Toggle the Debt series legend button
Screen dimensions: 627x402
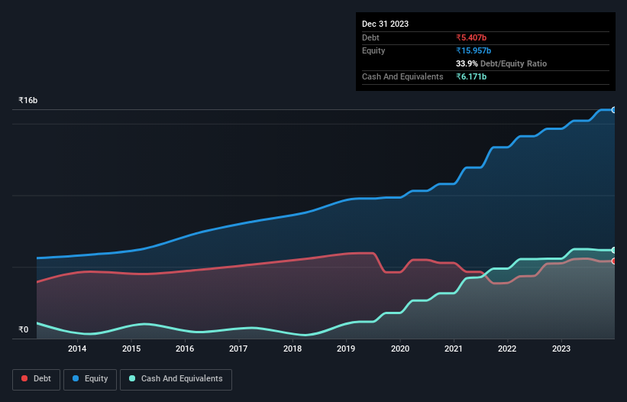[x=37, y=379]
